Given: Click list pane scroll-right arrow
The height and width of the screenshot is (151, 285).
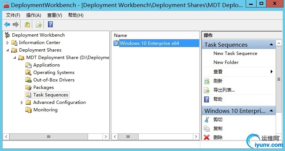Looking at the screenshot, I should click(196, 136).
